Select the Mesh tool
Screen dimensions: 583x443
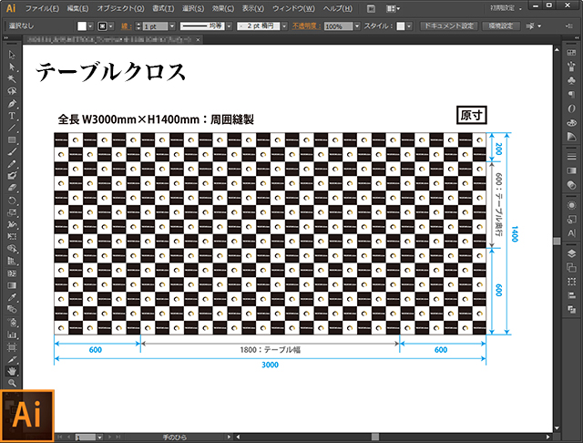[12, 273]
